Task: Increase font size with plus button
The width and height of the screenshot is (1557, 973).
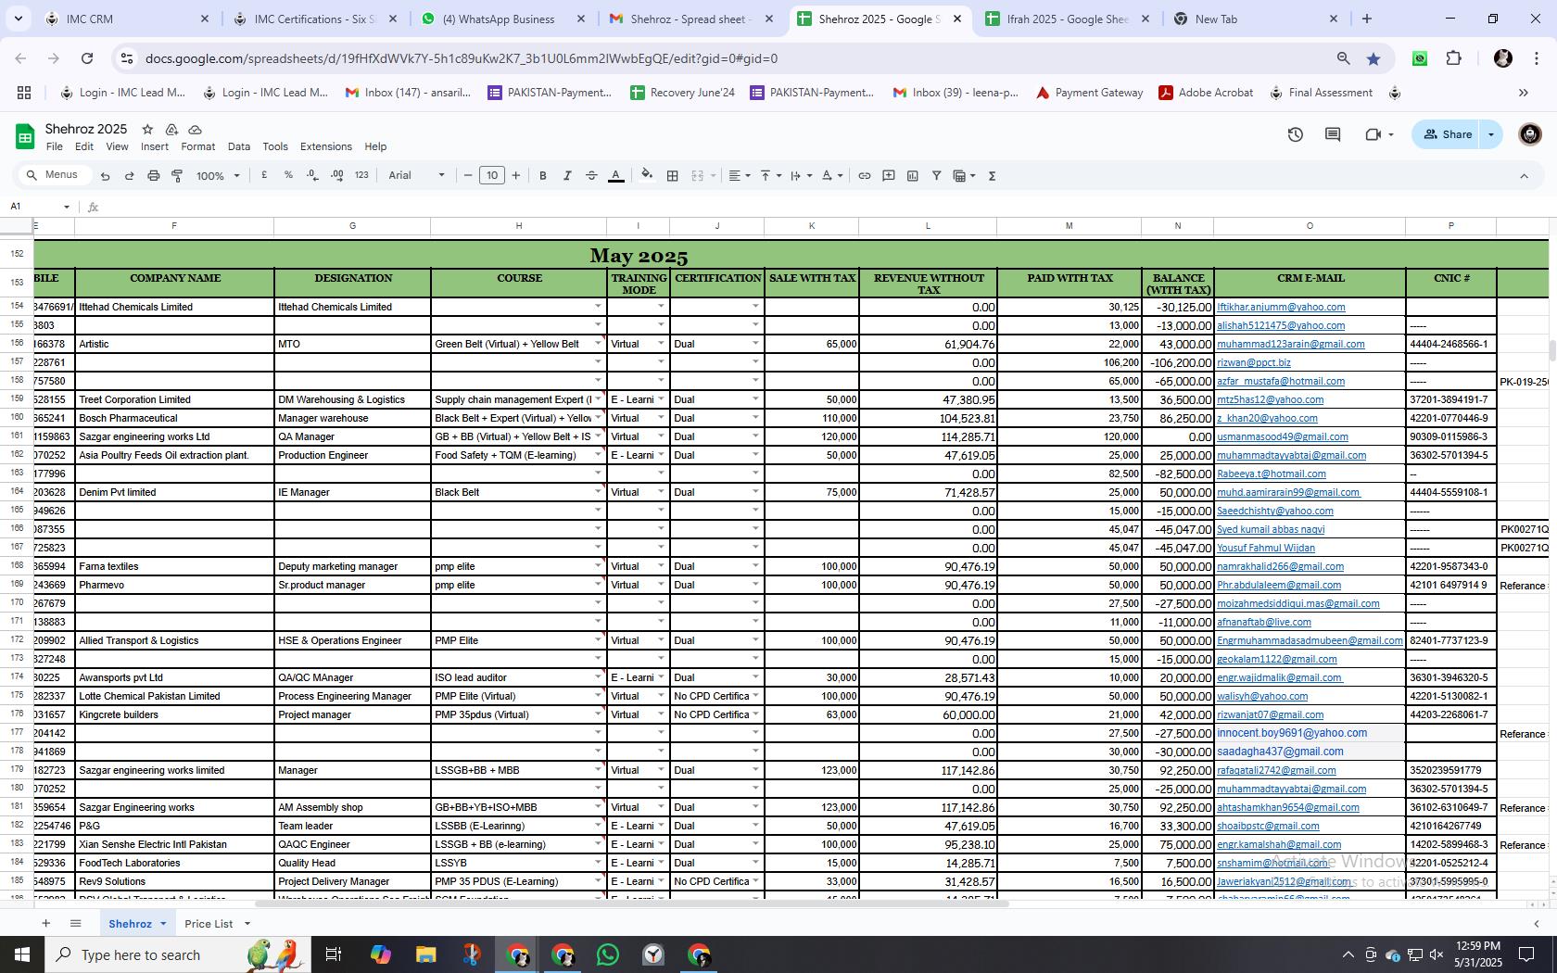Action: [x=516, y=175]
